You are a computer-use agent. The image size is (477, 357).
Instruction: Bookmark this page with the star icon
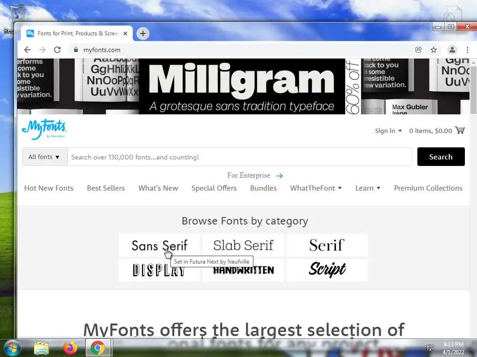coord(434,50)
